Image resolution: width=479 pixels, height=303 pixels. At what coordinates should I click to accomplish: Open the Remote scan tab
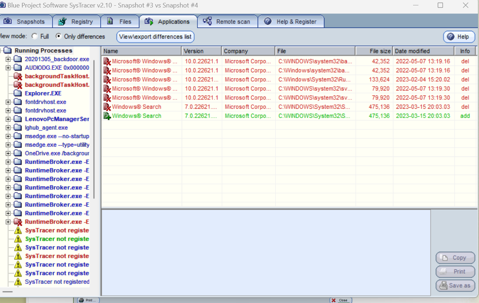227,21
